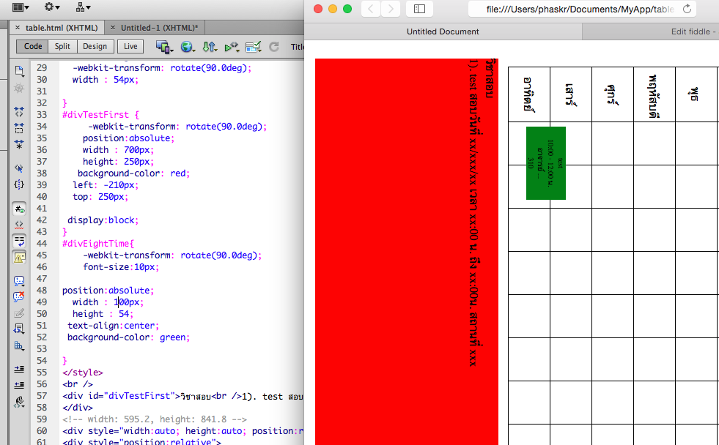Click the Indent Code icon

[x=19, y=369]
